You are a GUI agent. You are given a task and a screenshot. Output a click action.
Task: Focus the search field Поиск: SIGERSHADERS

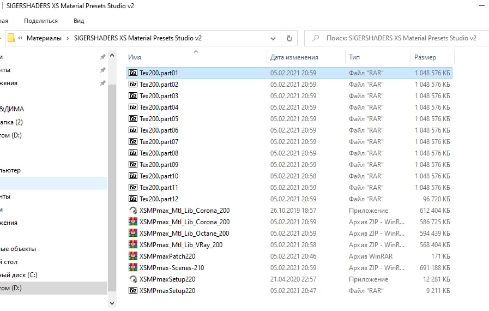click(401, 38)
